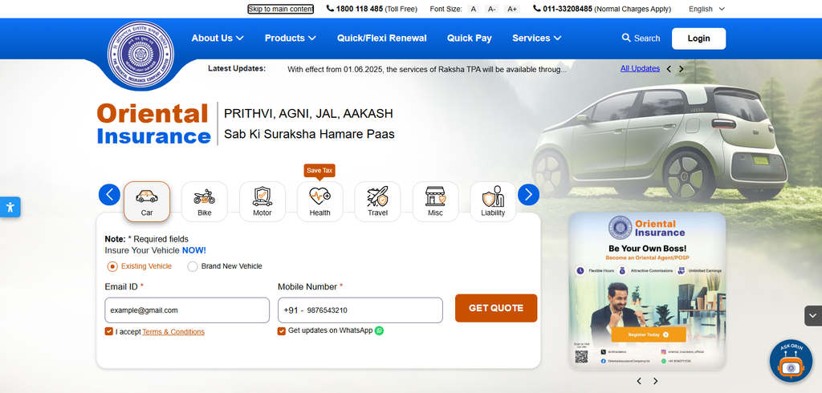Open the Be Your Own Boss banner
Image resolution: width=822 pixels, height=393 pixels.
[x=647, y=291]
